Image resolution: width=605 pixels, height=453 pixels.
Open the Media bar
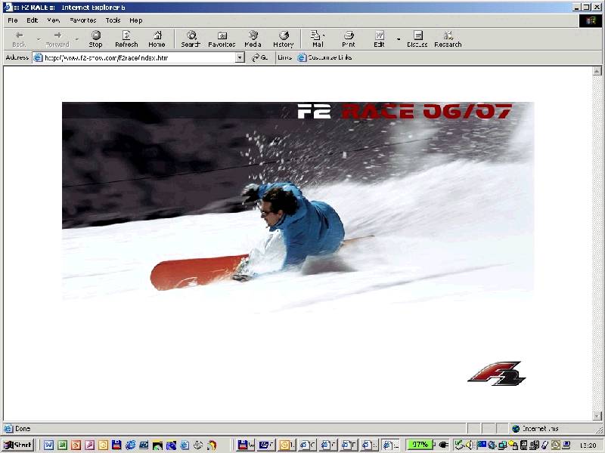coord(253,39)
